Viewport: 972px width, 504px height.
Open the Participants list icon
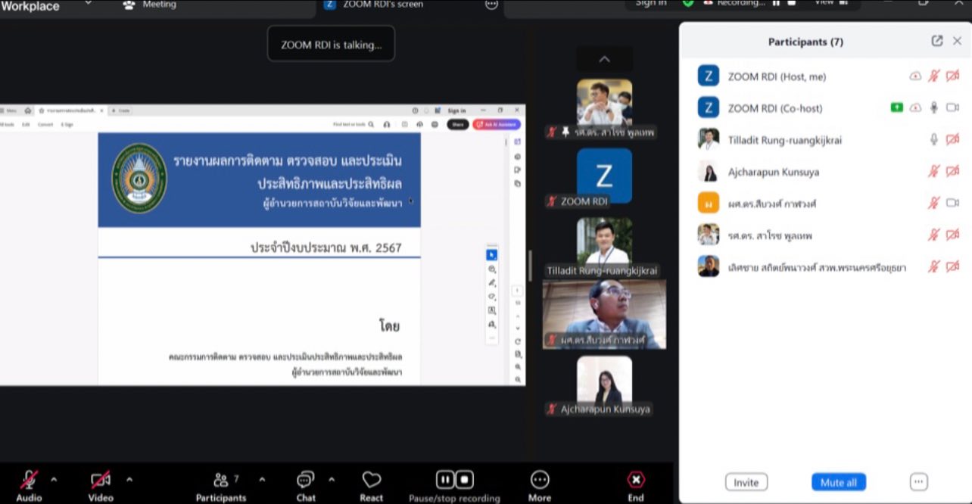(221, 480)
